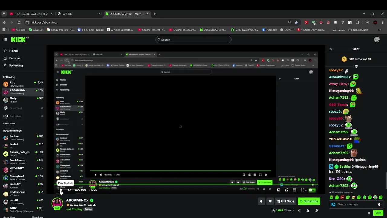Open a new browser tab
Viewport: 387px width, 218px height.
(x=154, y=14)
